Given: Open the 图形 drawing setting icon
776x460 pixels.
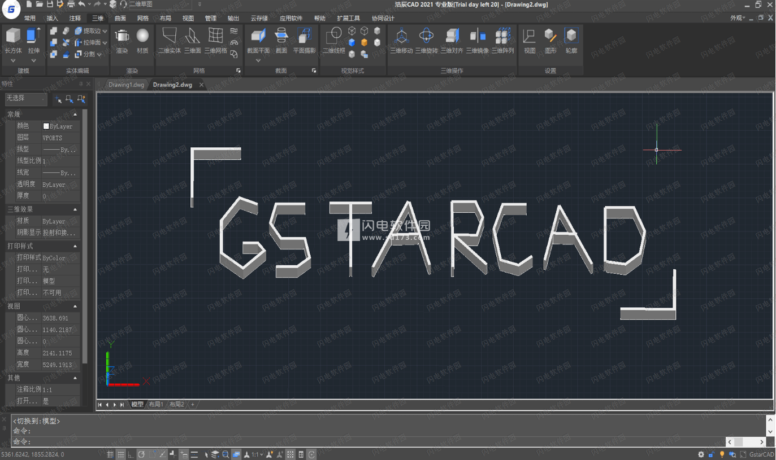Looking at the screenshot, I should point(550,40).
